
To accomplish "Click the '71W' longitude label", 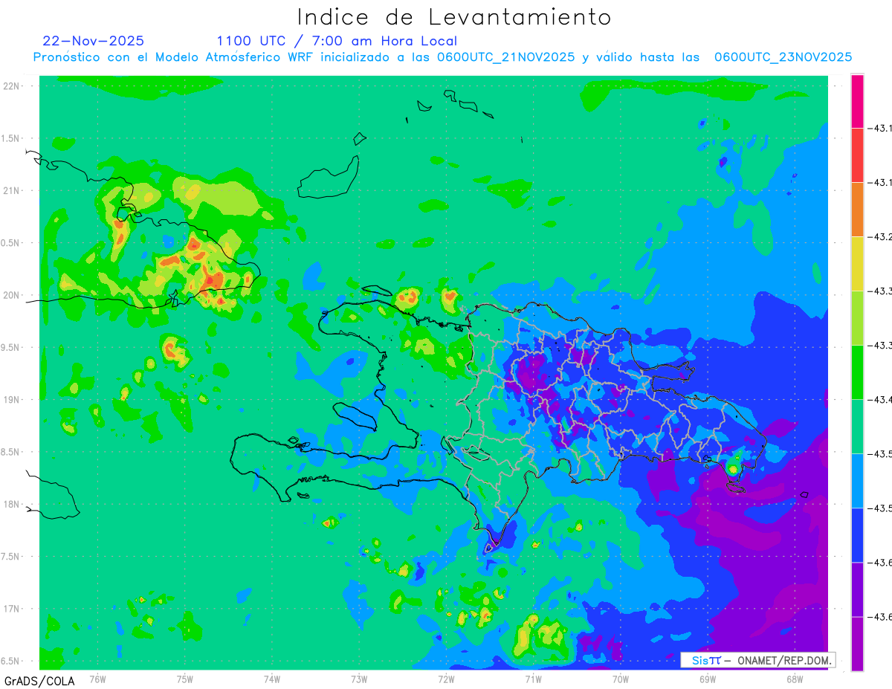I will 533,679.
